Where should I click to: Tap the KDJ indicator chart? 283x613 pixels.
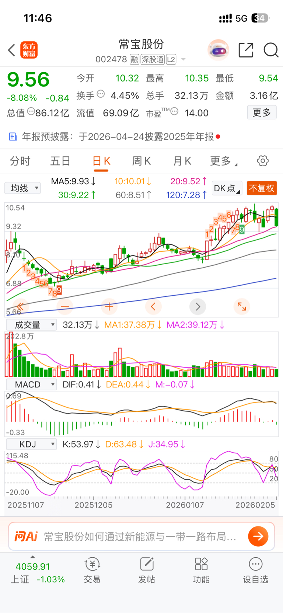tap(141, 474)
